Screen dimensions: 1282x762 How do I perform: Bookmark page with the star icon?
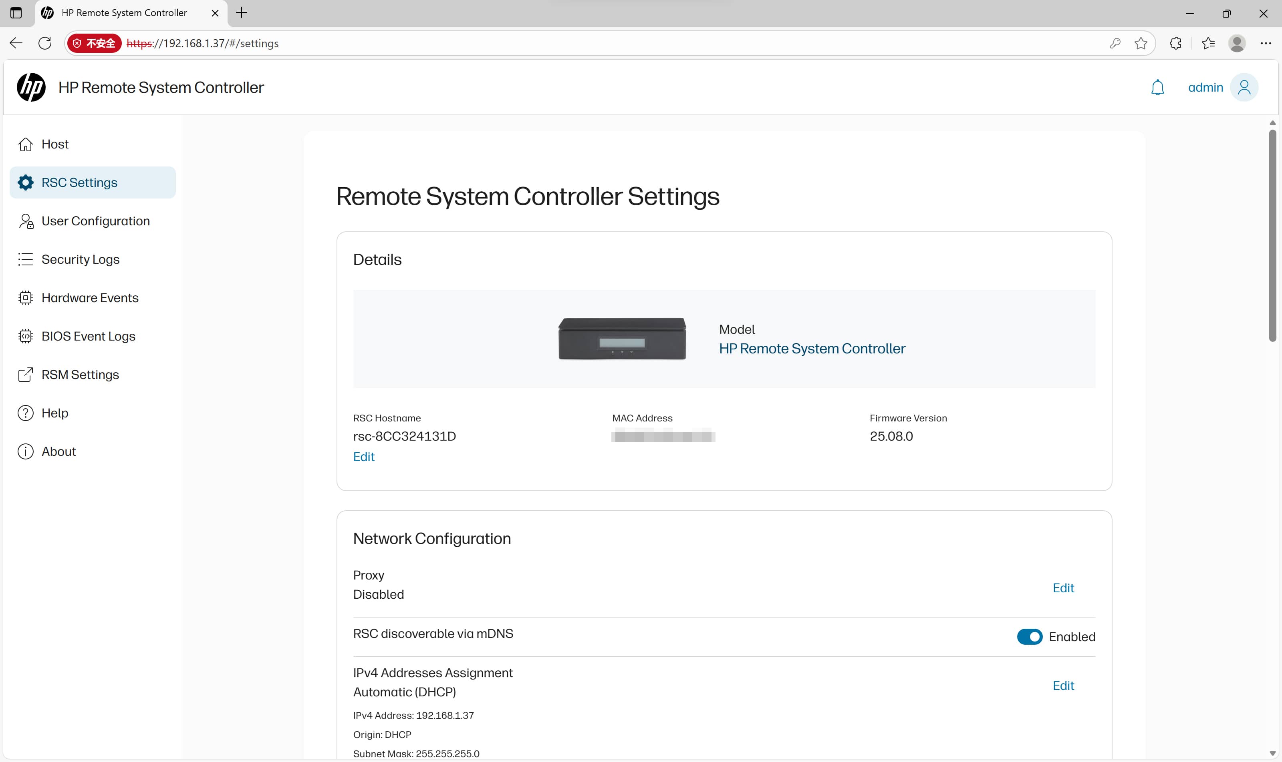coord(1141,43)
